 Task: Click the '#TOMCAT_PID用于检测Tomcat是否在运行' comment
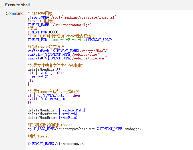coord(61,36)
